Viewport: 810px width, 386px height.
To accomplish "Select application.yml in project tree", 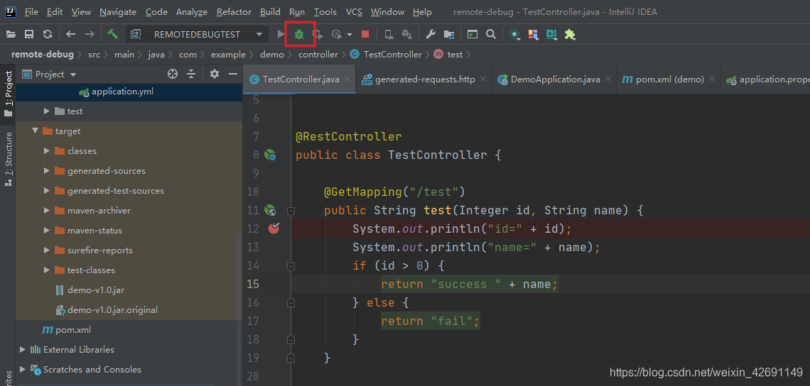I will point(129,92).
